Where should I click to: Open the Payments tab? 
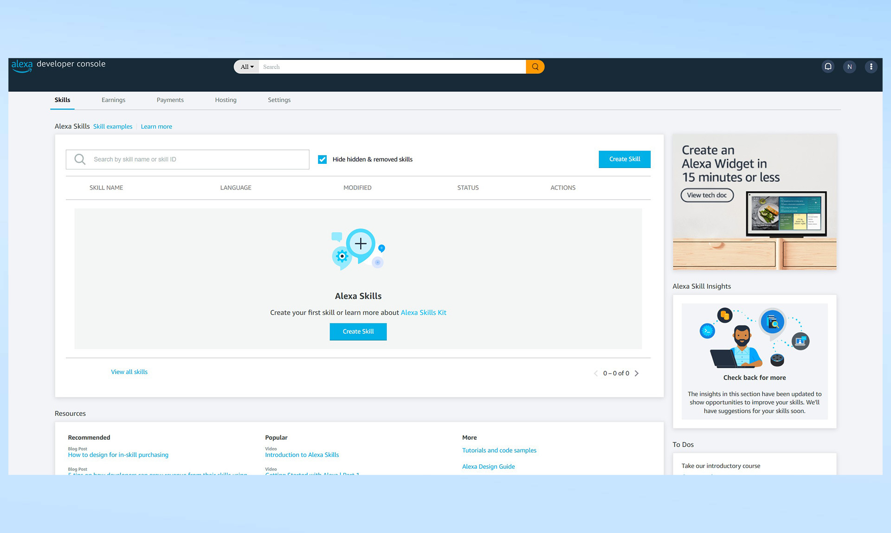[x=170, y=100]
